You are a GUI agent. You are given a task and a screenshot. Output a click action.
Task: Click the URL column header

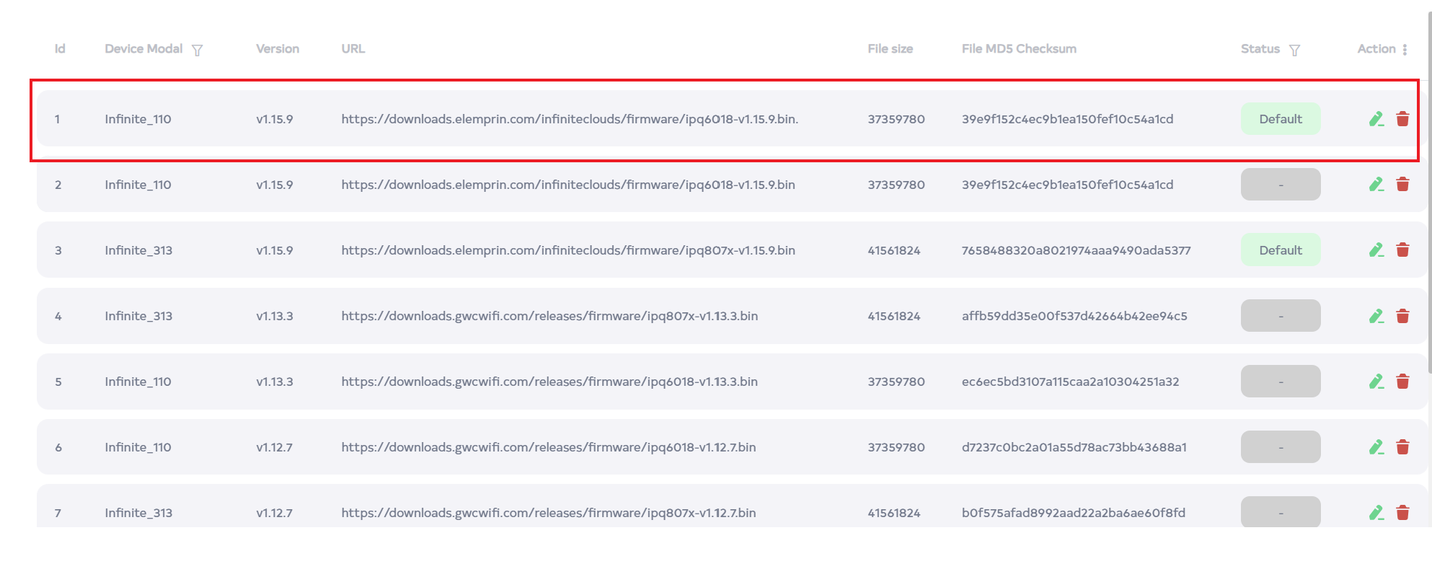pos(353,49)
